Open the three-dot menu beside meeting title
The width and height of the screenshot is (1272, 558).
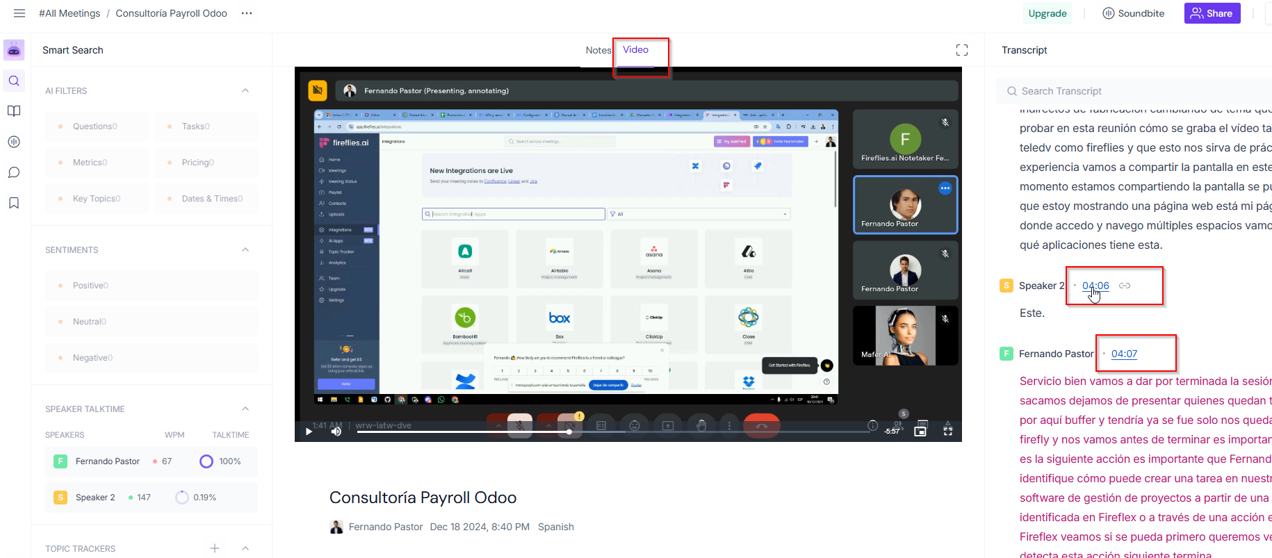coord(247,13)
